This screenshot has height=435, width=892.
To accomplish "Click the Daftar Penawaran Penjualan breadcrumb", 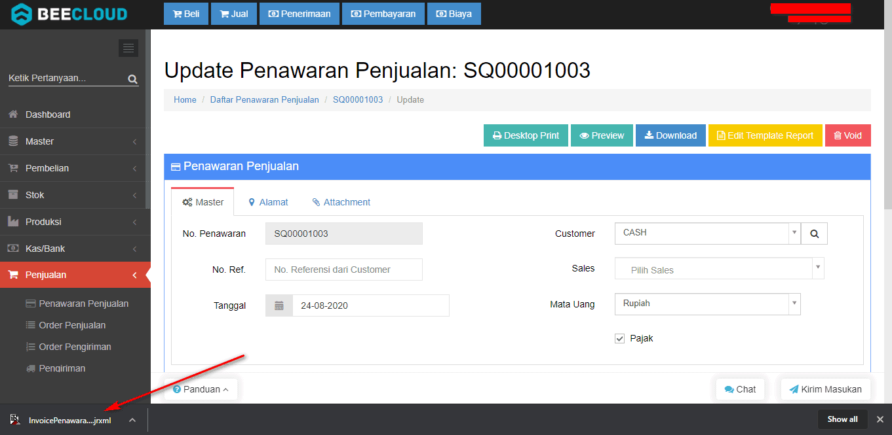I will click(x=264, y=100).
